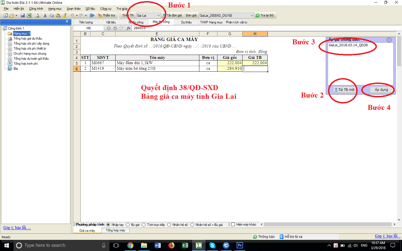This screenshot has width=402, height=251.
Task: Select the Format Painter brush icon
Action: pyautogui.click(x=64, y=15)
